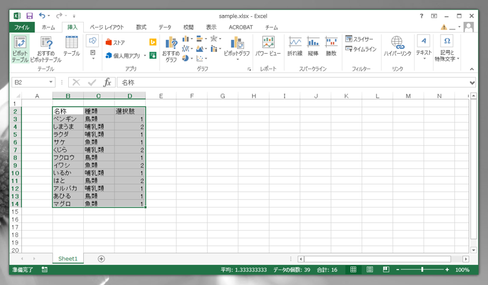
Task: Open Excel Help question mark
Action: (x=422, y=16)
